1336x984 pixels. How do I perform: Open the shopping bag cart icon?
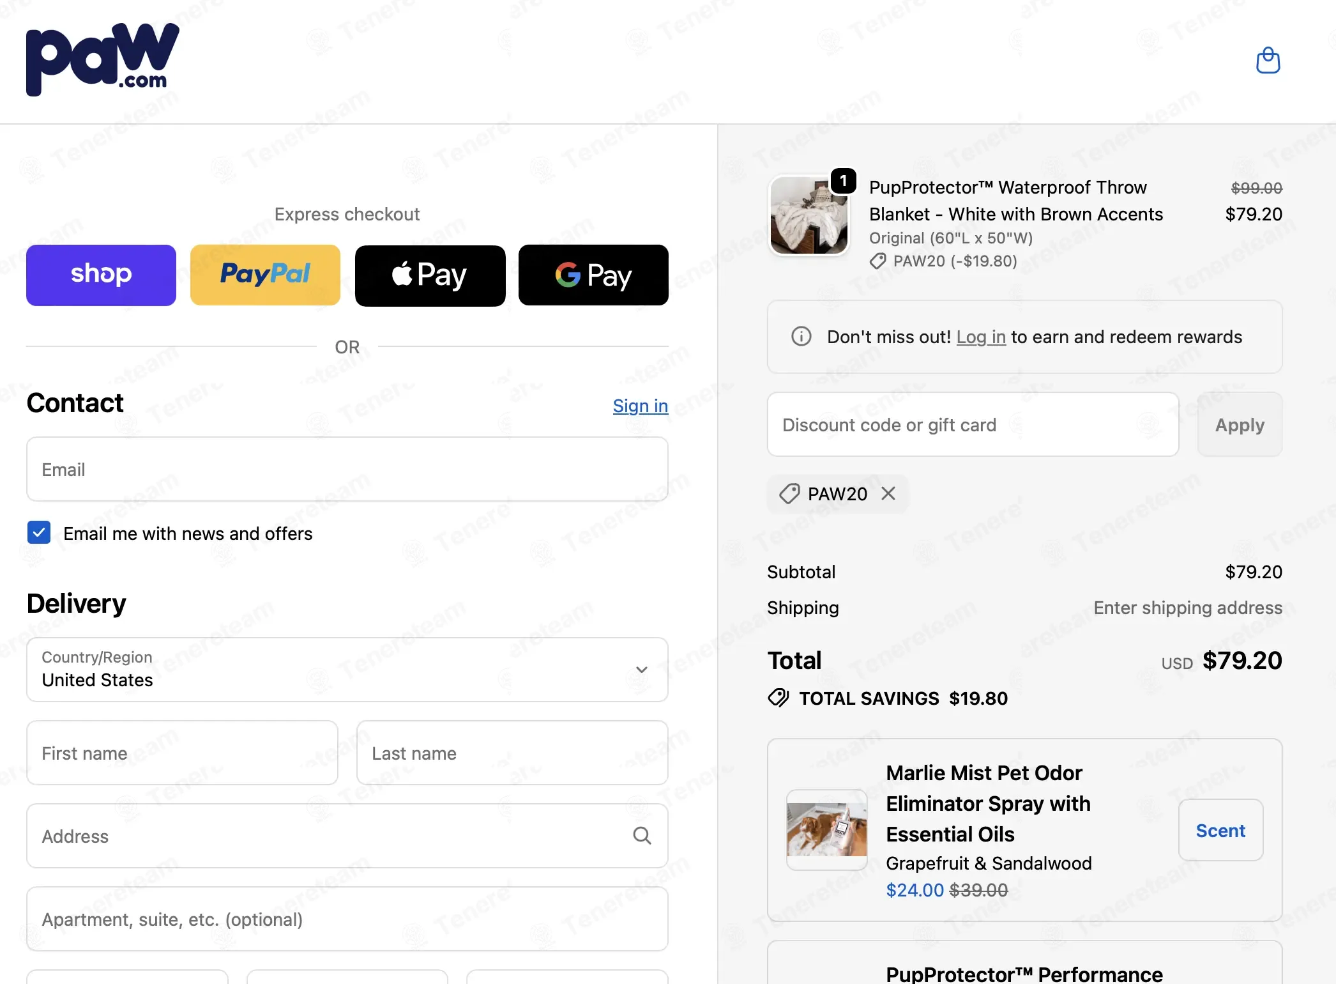(x=1268, y=61)
